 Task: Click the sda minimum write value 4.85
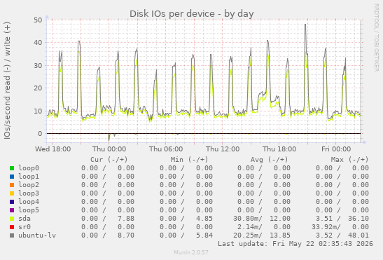coord(204,219)
